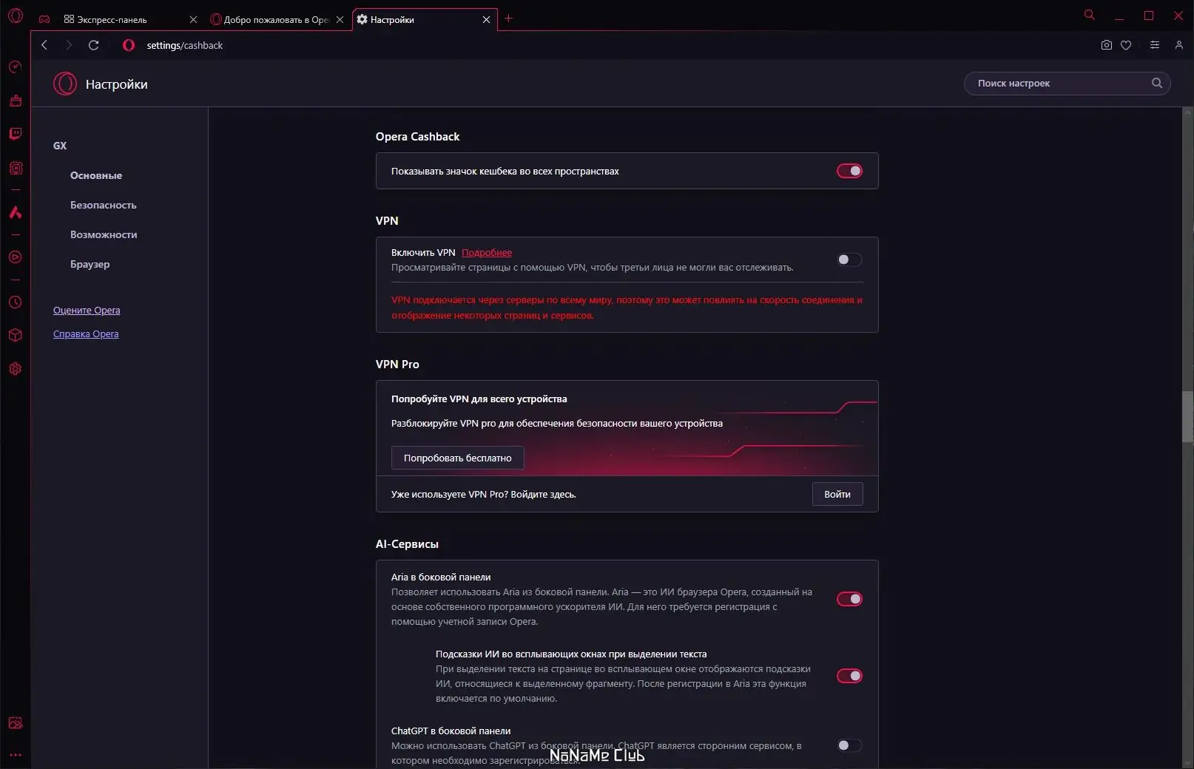This screenshot has width=1194, height=769.
Task: Open Безопасность settings section
Action: (x=104, y=205)
